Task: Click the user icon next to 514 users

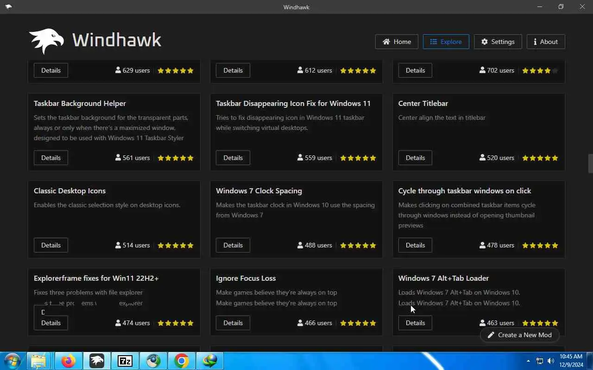Action: (x=118, y=245)
